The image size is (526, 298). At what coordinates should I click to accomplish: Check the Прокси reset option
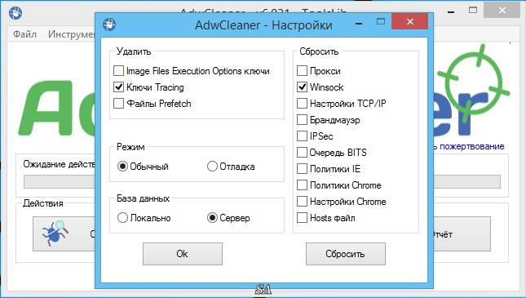coord(302,71)
